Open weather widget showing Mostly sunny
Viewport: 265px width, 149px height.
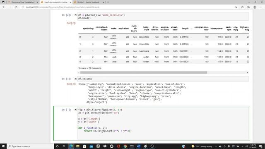pyautogui.click(x=202, y=146)
